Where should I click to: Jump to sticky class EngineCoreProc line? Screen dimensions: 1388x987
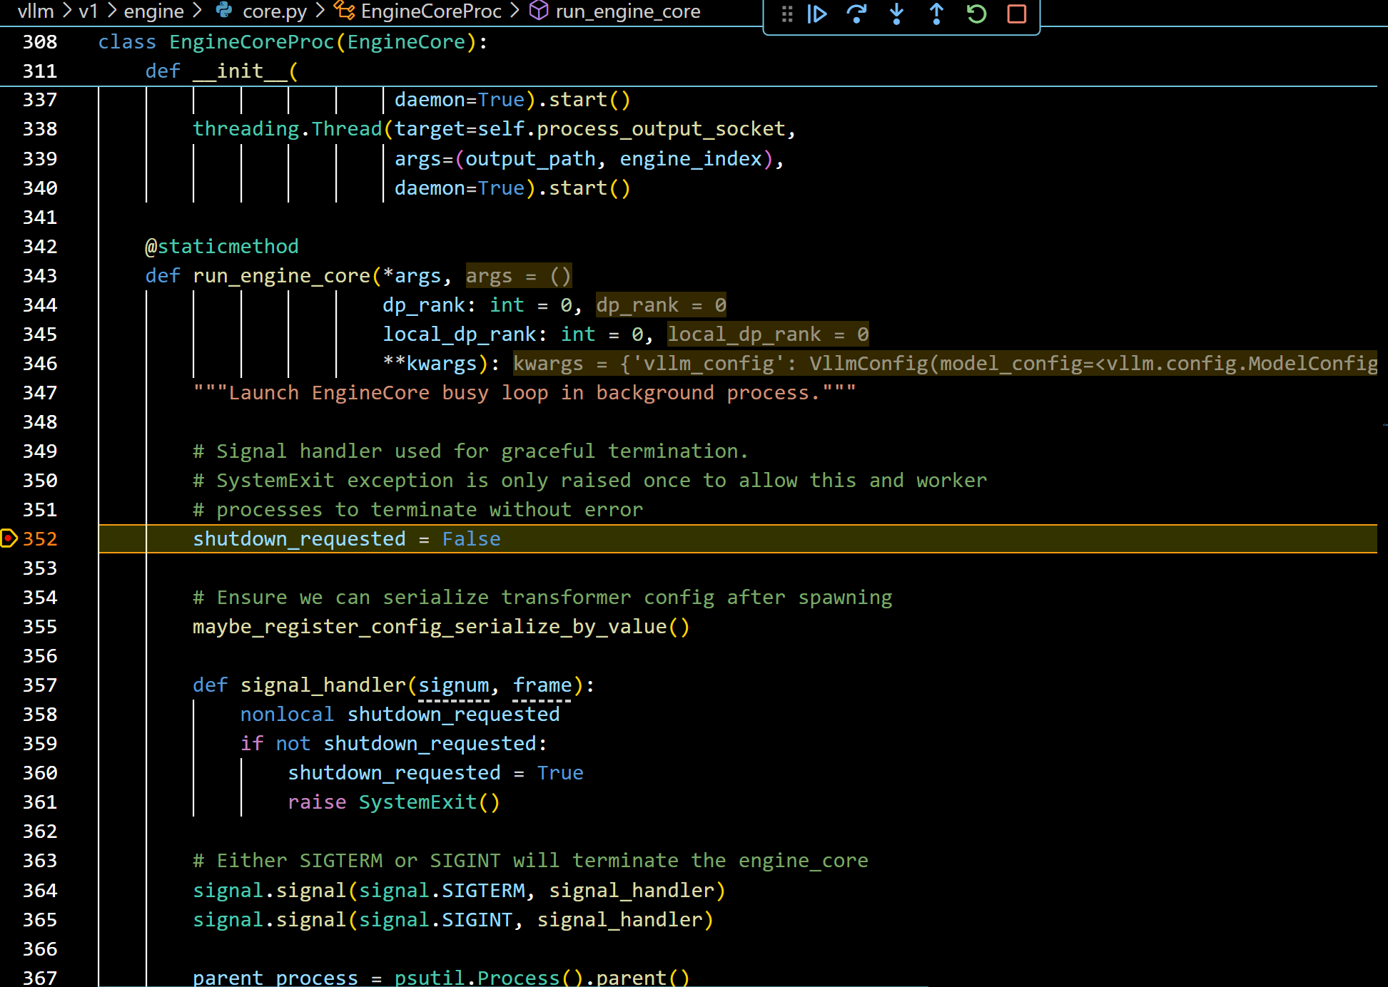coord(292,42)
